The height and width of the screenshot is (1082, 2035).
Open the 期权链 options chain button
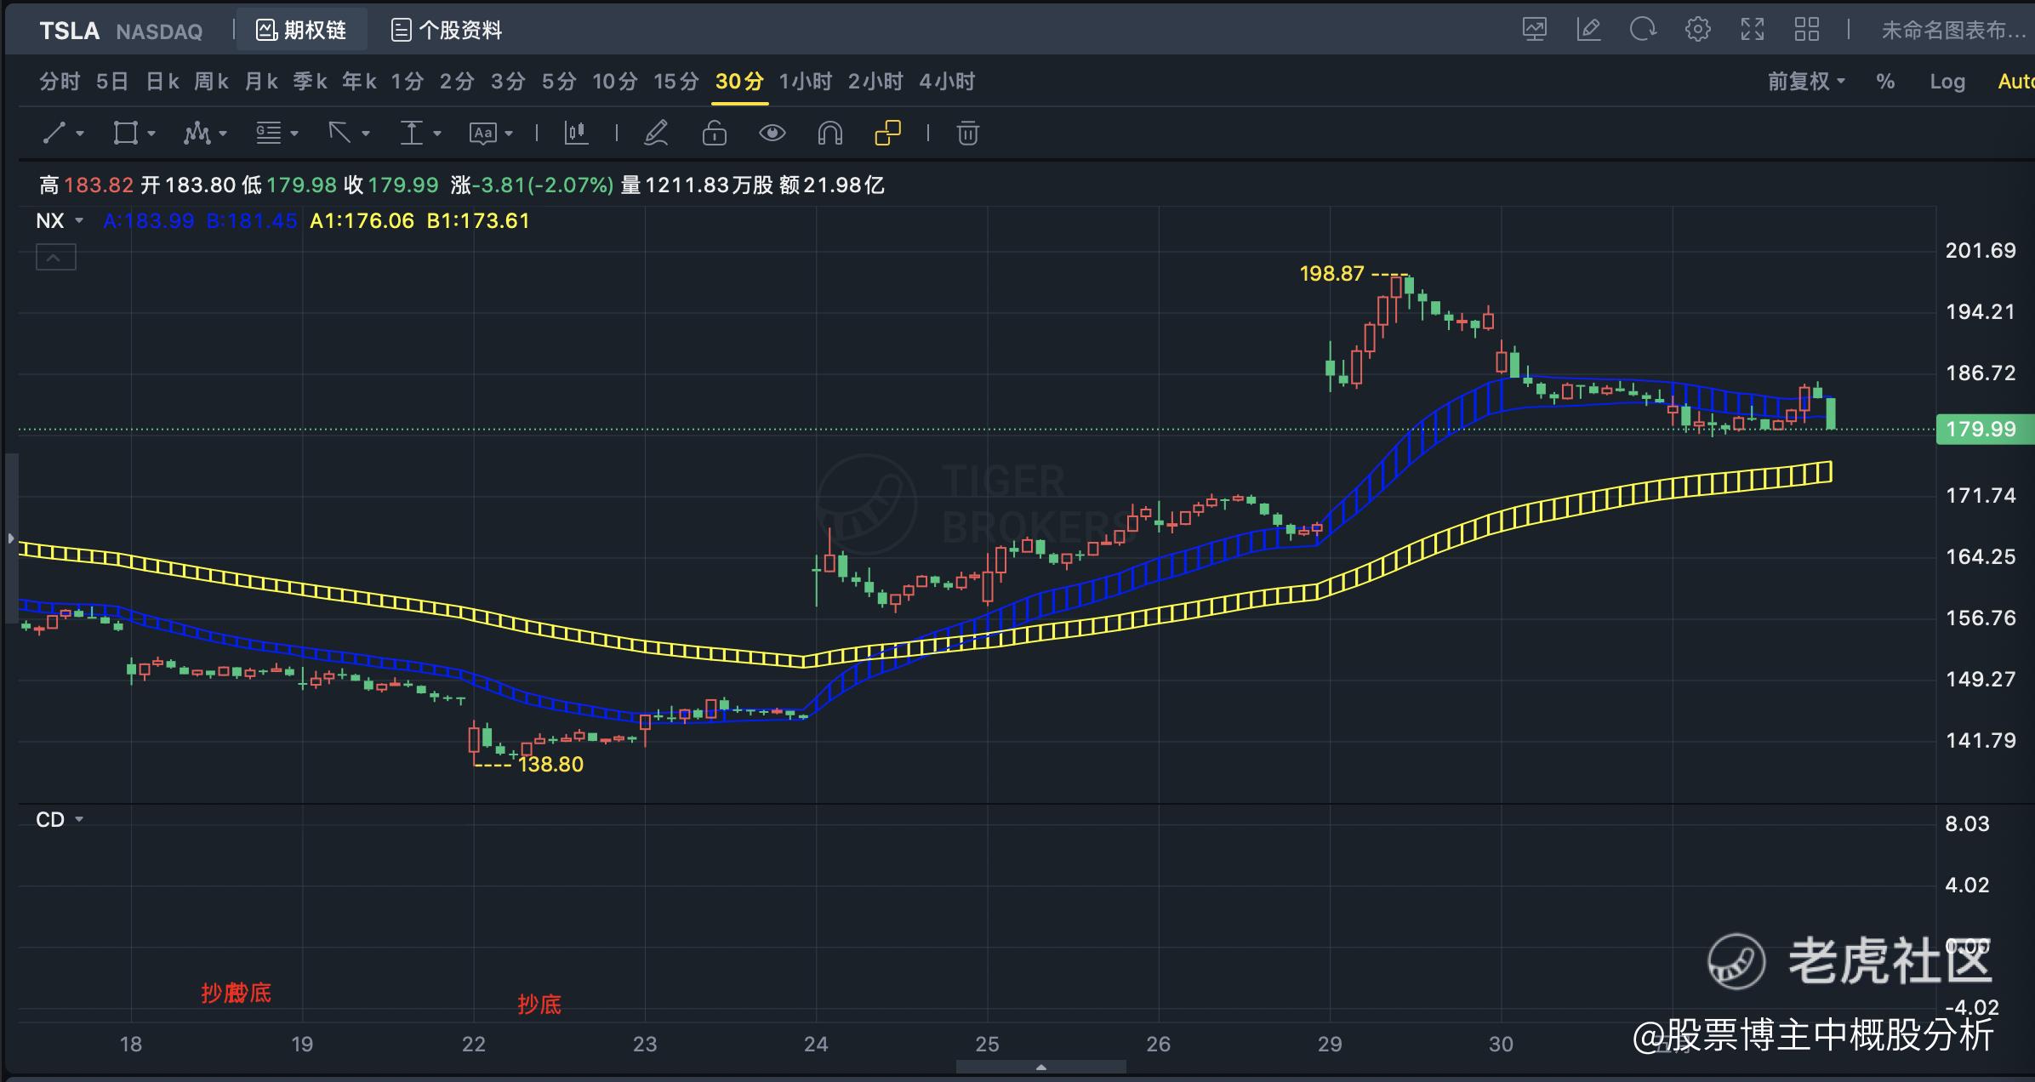[x=301, y=31]
